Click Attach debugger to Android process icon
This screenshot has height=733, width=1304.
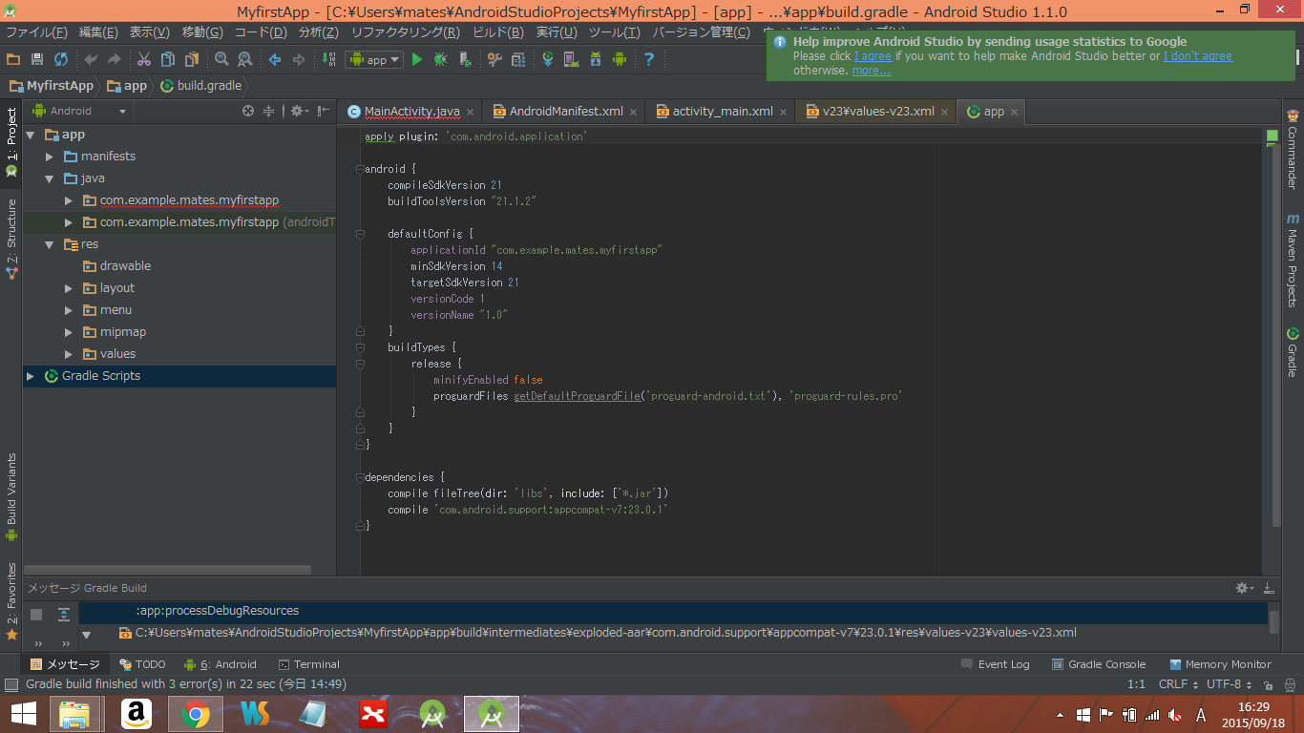click(x=464, y=59)
